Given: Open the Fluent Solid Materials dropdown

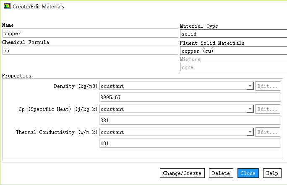Looking at the screenshot, I should [233, 51].
